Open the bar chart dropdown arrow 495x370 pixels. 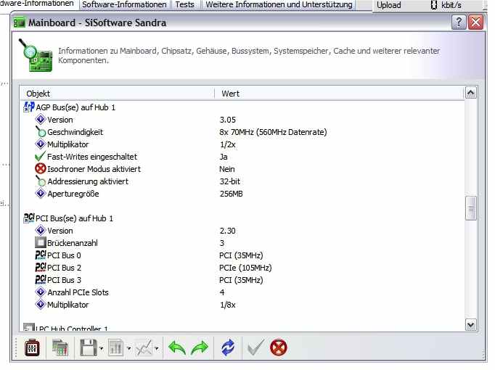(128, 348)
